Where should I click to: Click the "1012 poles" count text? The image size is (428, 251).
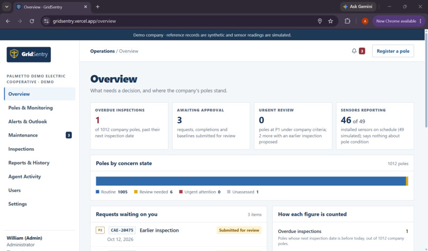(398, 164)
